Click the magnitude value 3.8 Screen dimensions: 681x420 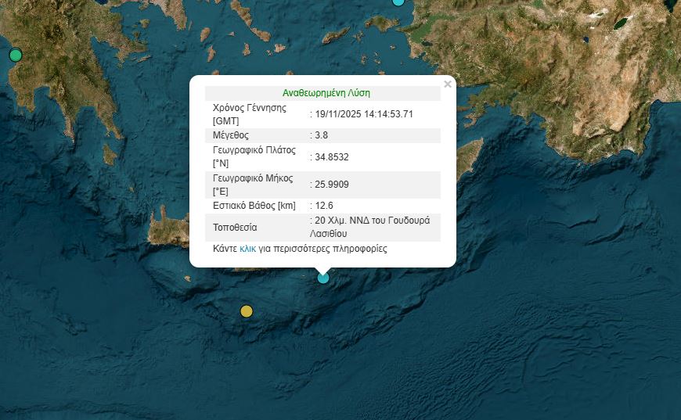click(321, 135)
